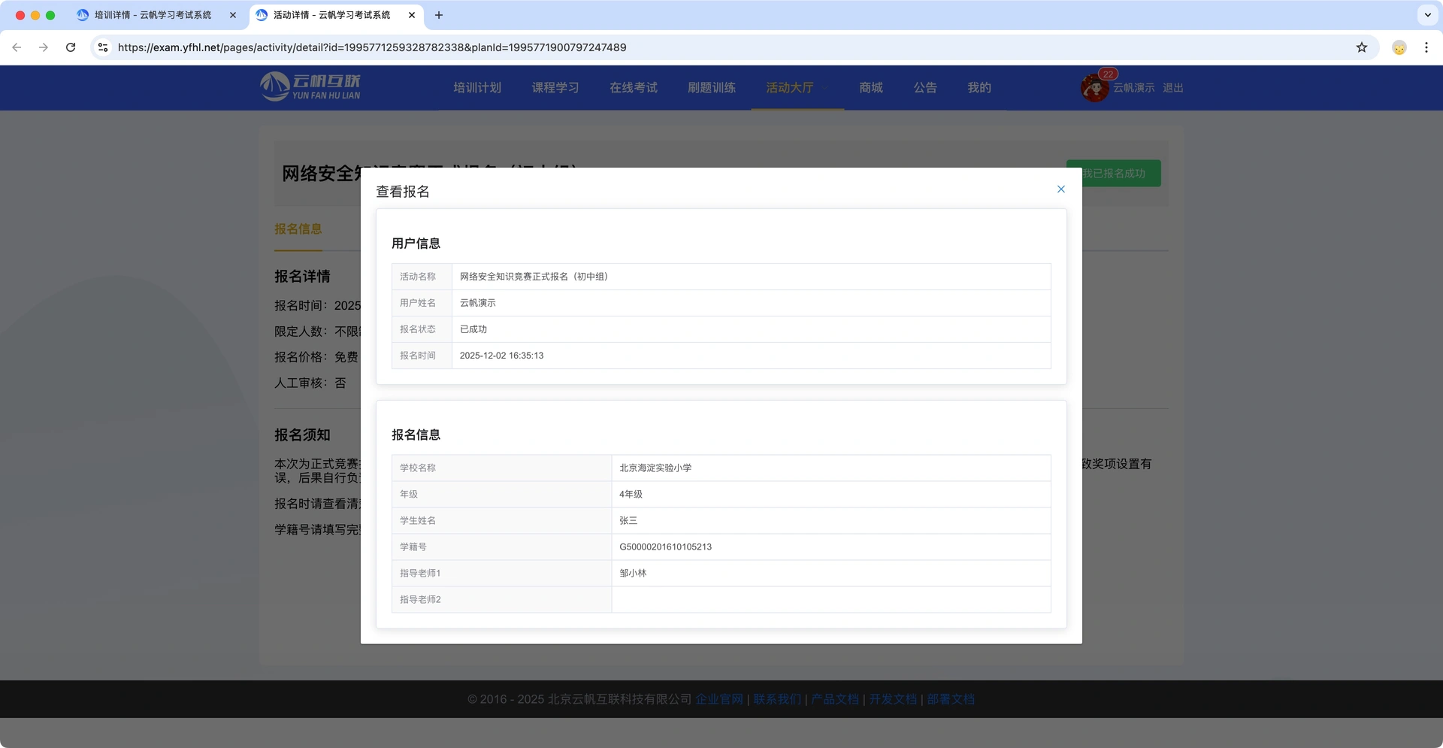
Task: Select the 学籍号 value G50000201610105213
Action: (665, 547)
